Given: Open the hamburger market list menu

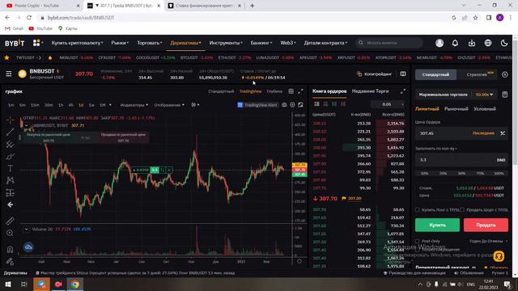Looking at the screenshot, I should (9, 74).
